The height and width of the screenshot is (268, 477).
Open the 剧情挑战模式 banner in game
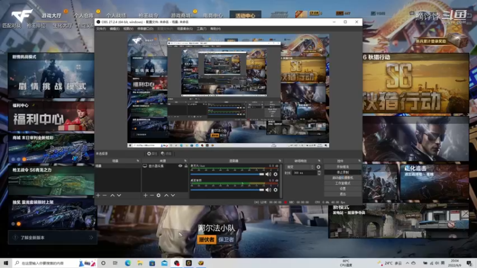pos(51,76)
